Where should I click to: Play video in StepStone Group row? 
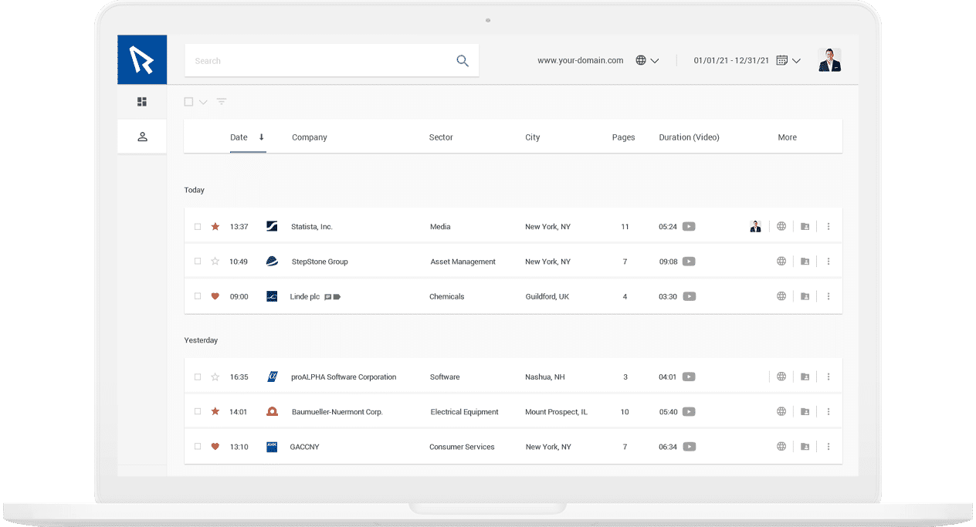coord(689,262)
